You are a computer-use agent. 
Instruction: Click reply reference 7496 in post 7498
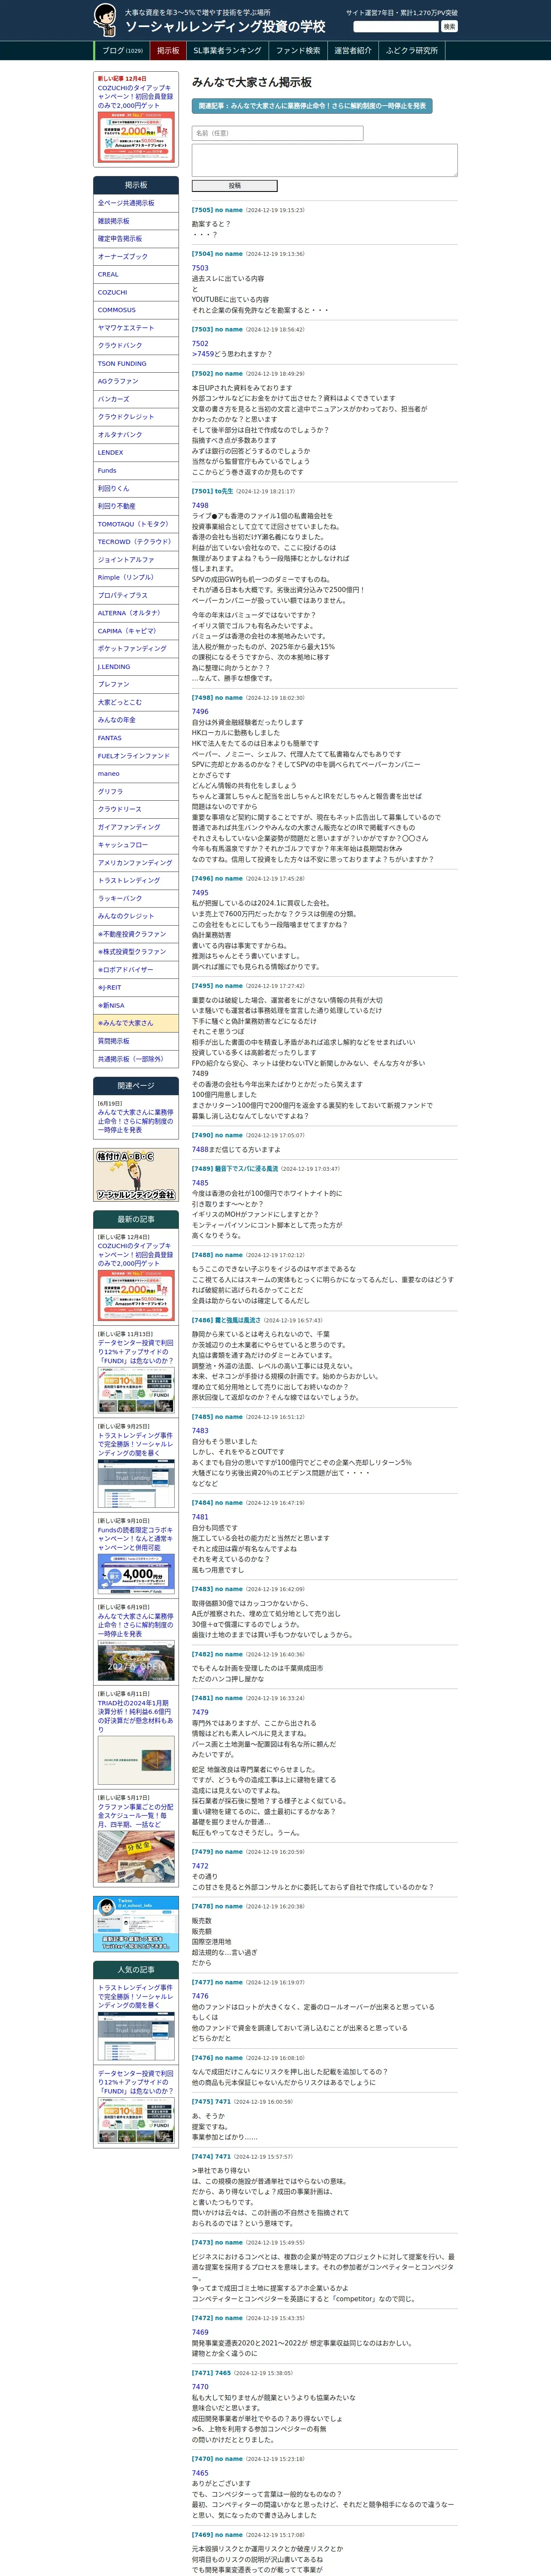200,712
